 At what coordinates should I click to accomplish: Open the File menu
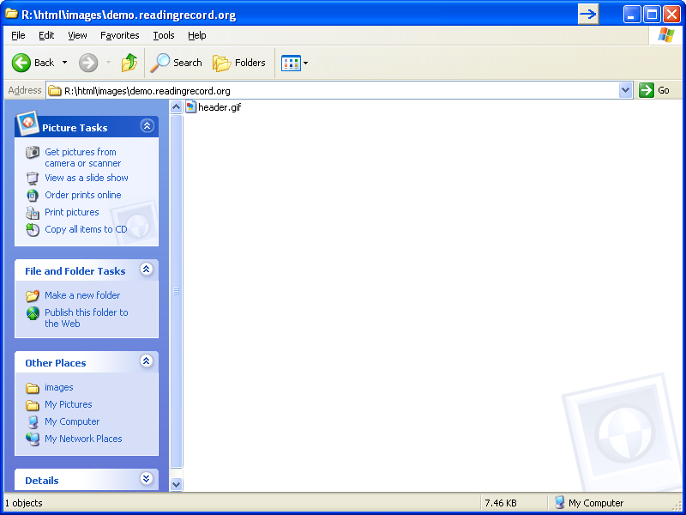click(x=18, y=35)
